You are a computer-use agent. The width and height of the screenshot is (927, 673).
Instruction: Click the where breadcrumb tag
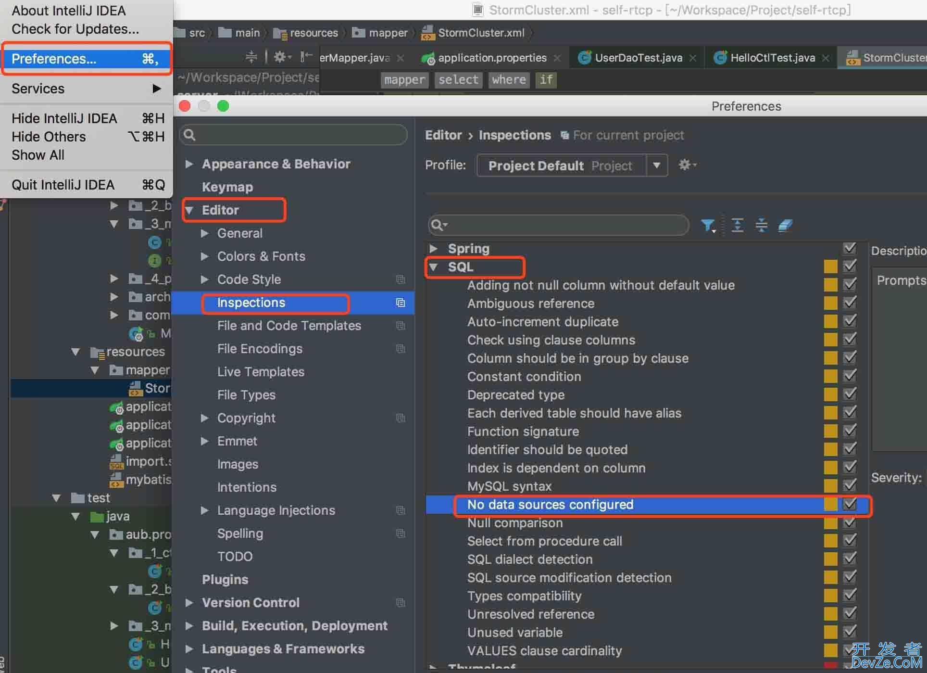point(509,80)
